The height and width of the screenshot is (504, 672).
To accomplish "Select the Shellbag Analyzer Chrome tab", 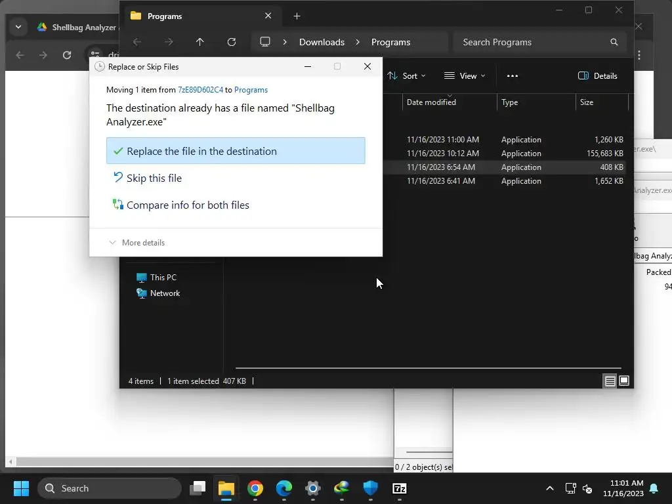I will click(x=77, y=28).
